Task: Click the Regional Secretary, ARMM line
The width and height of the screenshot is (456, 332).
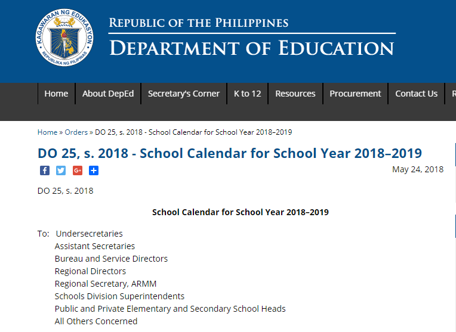Action: click(x=106, y=284)
